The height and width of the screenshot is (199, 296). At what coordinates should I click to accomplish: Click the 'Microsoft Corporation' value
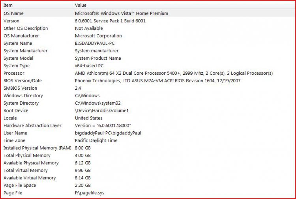[x=98, y=36]
